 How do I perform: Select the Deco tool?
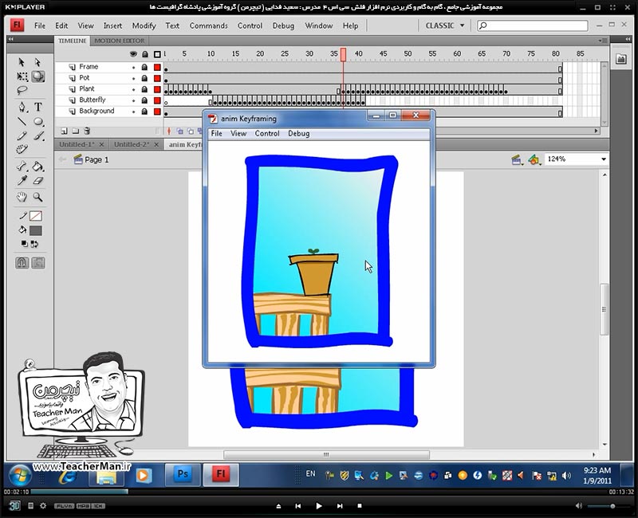22,150
